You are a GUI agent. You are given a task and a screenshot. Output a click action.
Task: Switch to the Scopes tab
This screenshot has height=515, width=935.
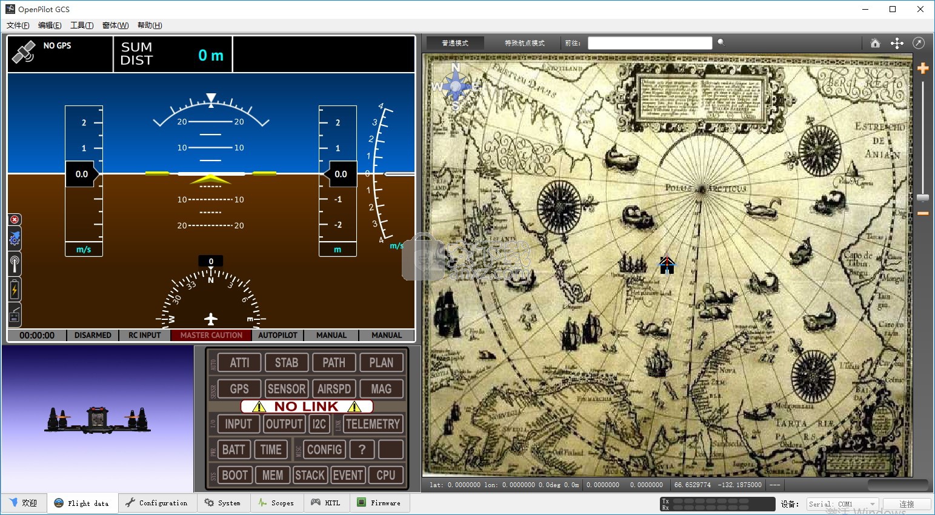(x=276, y=503)
